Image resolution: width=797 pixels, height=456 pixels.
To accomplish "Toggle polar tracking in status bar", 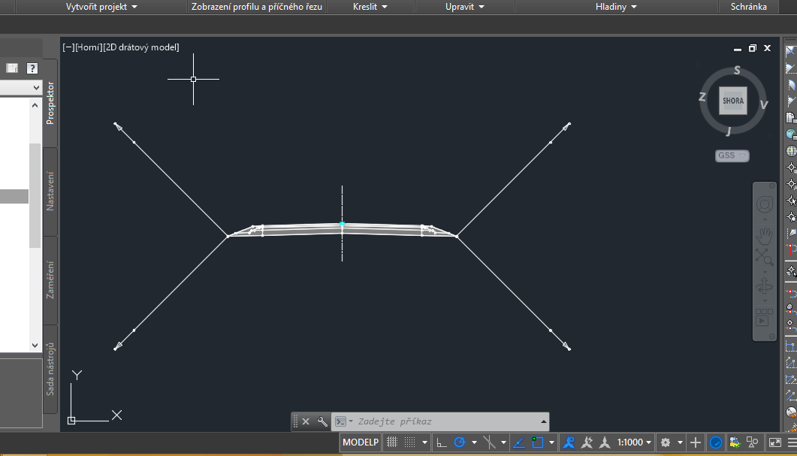I will coord(460,442).
